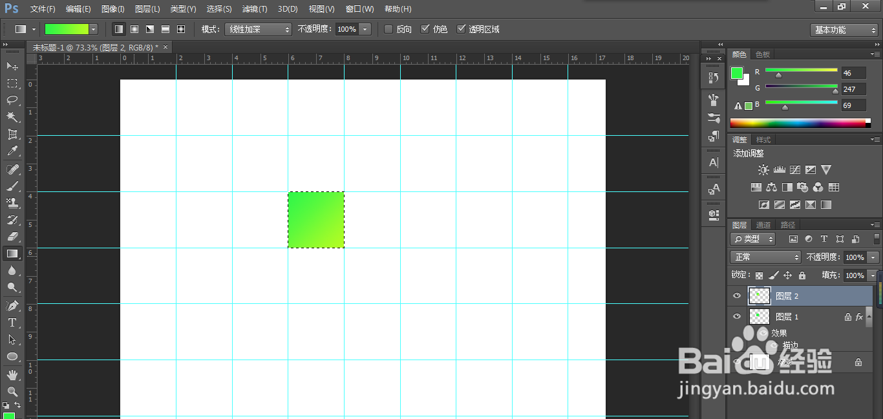Select the History Brush tool
The width and height of the screenshot is (883, 419).
(12, 220)
